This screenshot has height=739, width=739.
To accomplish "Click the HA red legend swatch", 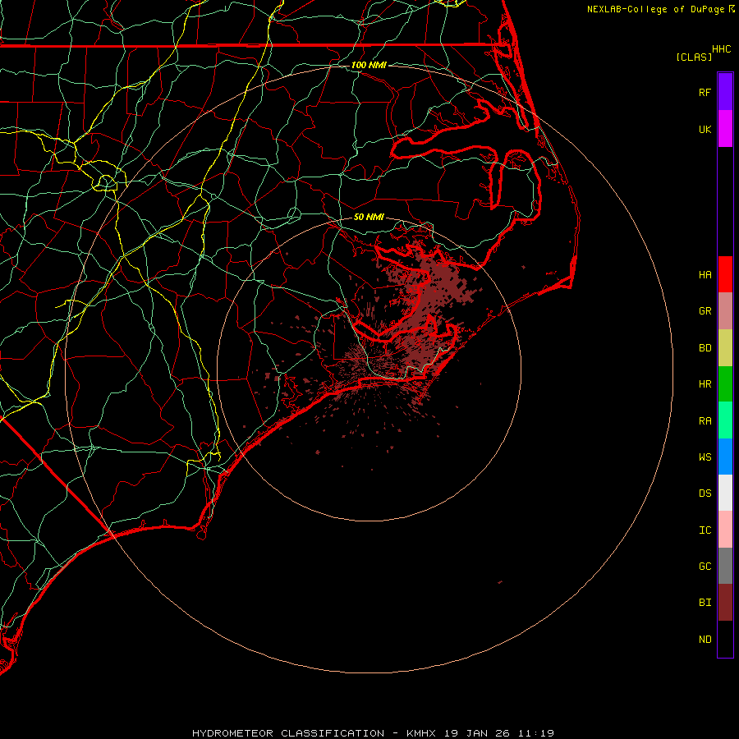I will point(725,274).
